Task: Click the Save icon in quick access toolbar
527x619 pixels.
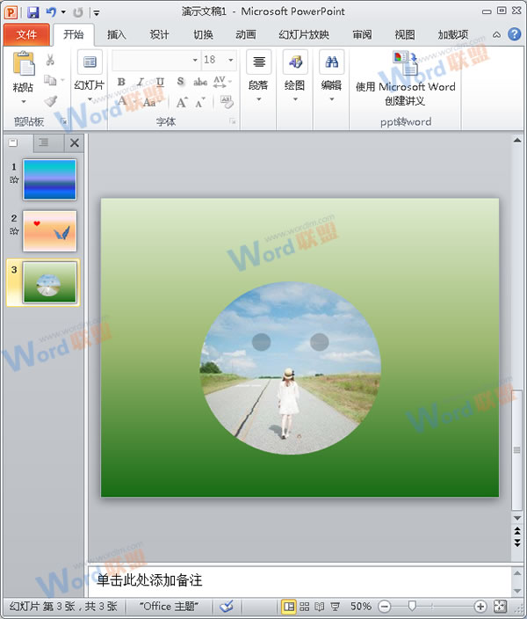Action: click(x=33, y=12)
